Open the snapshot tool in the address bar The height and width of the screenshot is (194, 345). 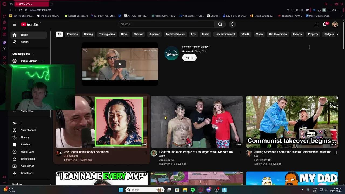(x=293, y=10)
